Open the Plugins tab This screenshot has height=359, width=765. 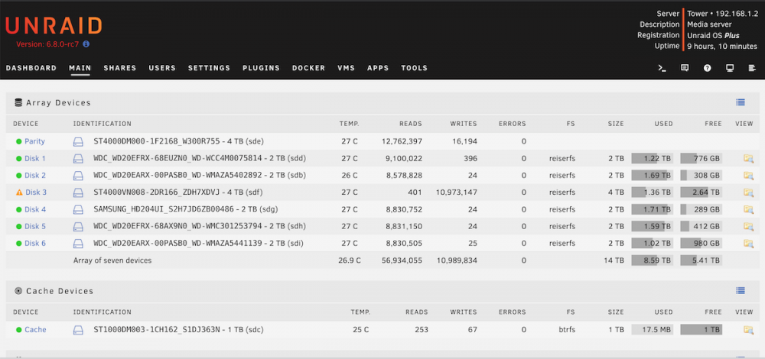coord(261,68)
